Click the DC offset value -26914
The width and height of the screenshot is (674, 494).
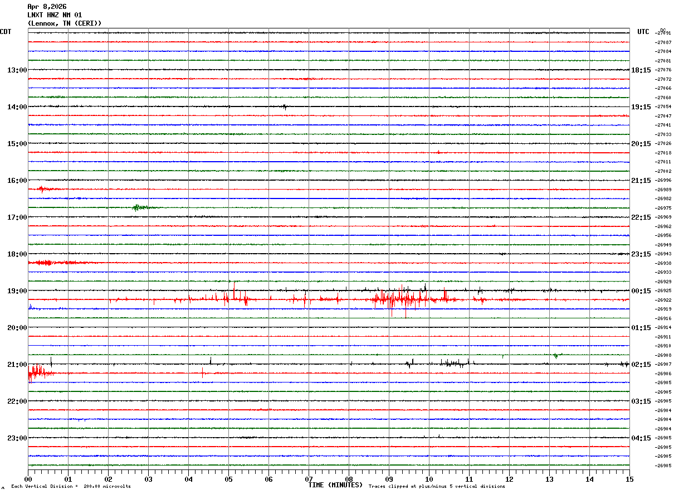tap(663, 327)
